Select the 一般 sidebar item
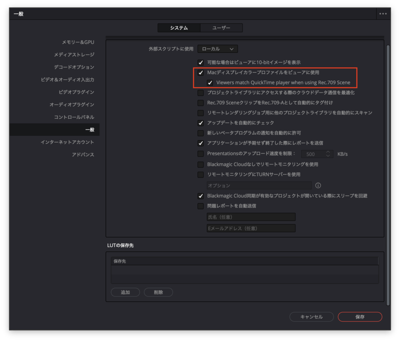Screen dimensions: 400x341 coord(54,130)
